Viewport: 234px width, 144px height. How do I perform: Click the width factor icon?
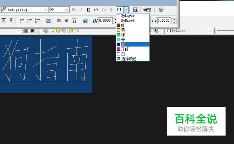click(x=154, y=21)
